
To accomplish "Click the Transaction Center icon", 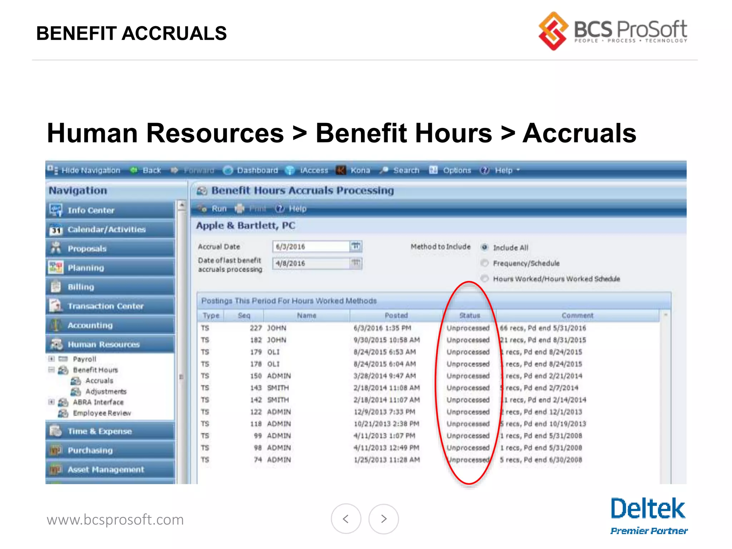I will tap(56, 306).
